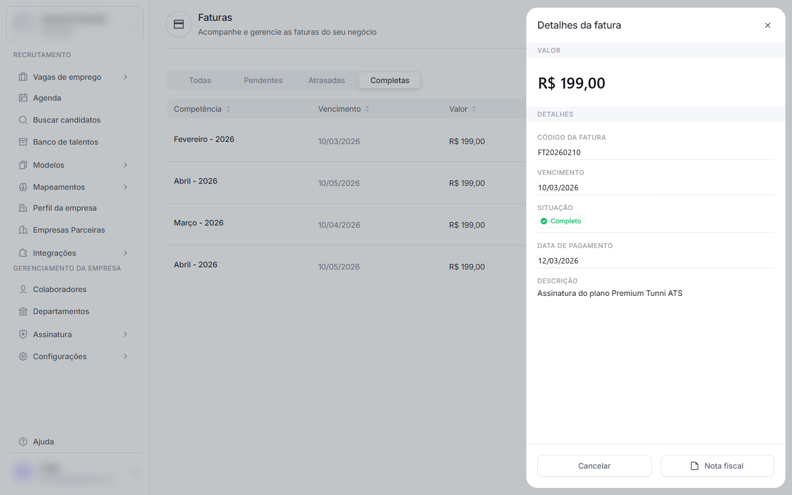792x495 pixels.
Task: Expand the Integrações submenu chevron
Action: click(125, 253)
